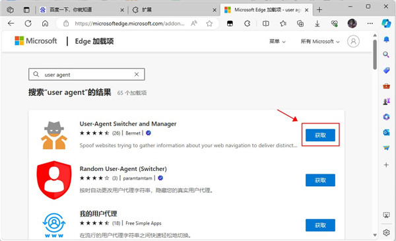Open the Extensions puzzle icon
The width and height of the screenshot is (396, 241).
(x=247, y=24)
